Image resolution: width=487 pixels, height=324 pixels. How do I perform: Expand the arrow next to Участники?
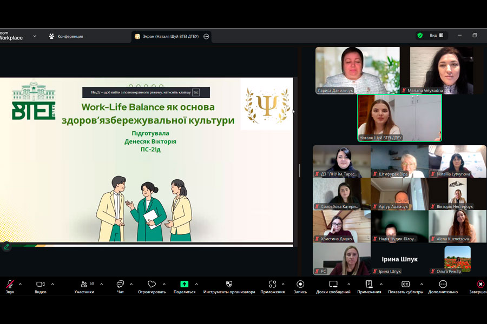(100, 284)
